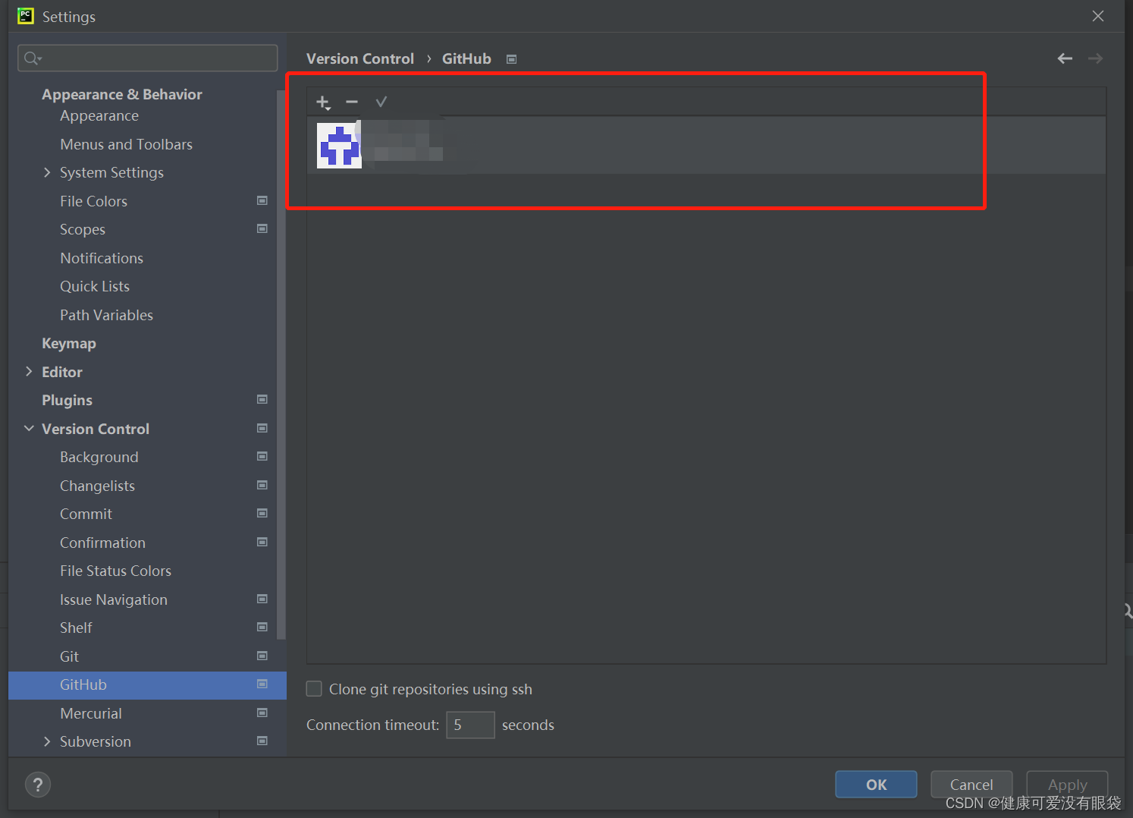1133x818 pixels.
Task: Click project icon next to Version Control
Action: pyautogui.click(x=262, y=428)
